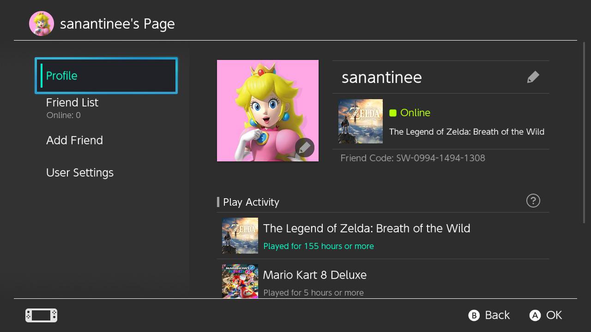Open the Zelda cover in Play Activity
This screenshot has width=591, height=332.
pos(240,236)
